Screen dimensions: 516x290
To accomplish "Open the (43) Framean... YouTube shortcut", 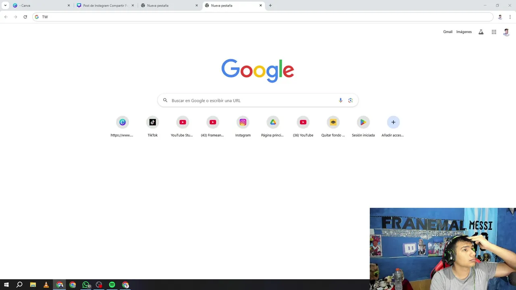I will click(x=213, y=126).
